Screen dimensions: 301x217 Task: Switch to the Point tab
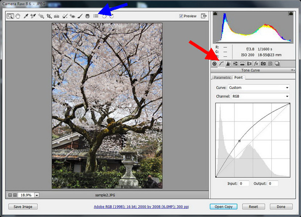coord(238,77)
